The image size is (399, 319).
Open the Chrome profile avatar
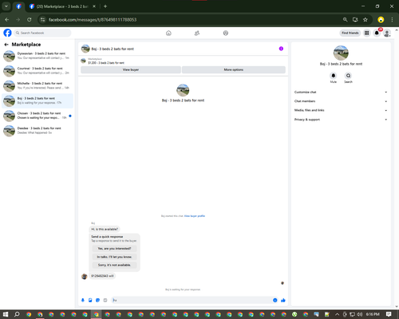[381, 20]
